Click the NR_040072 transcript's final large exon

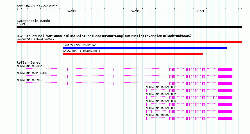225,118
